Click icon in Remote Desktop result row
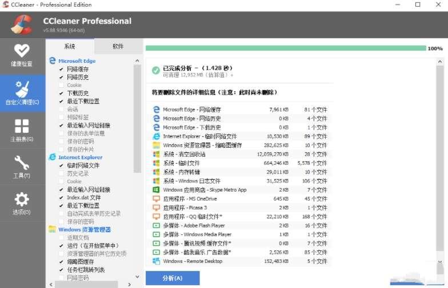The image size is (448, 288). pos(157,261)
